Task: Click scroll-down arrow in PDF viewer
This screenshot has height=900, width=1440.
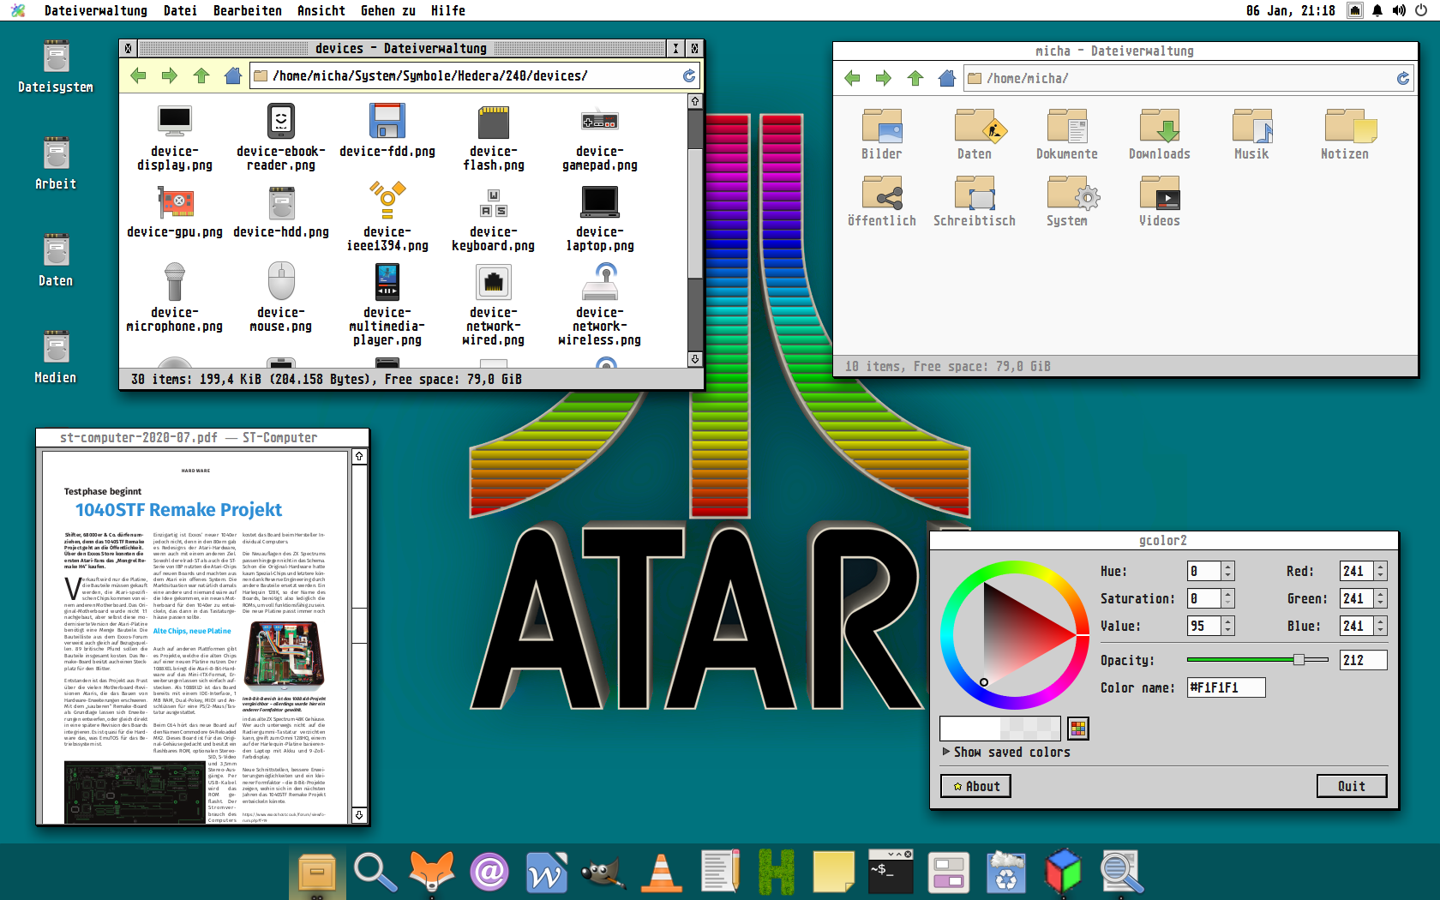Action: (359, 815)
